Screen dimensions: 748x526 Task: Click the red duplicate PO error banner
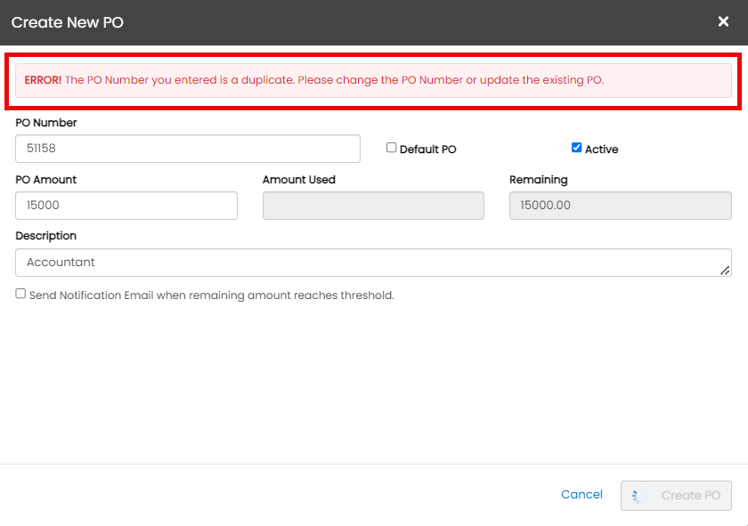(x=373, y=81)
